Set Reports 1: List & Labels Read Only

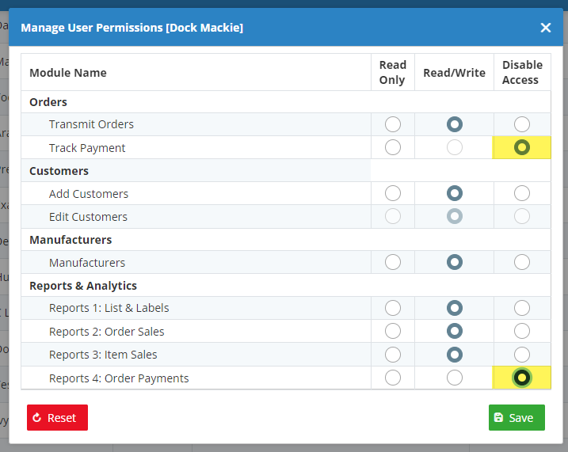pyautogui.click(x=393, y=308)
